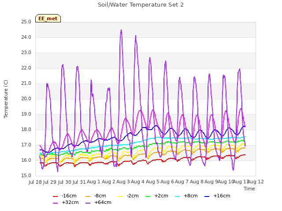282x211 pixels.
Task: Click the Jul 28 x-axis tick label
Action: tap(35, 182)
